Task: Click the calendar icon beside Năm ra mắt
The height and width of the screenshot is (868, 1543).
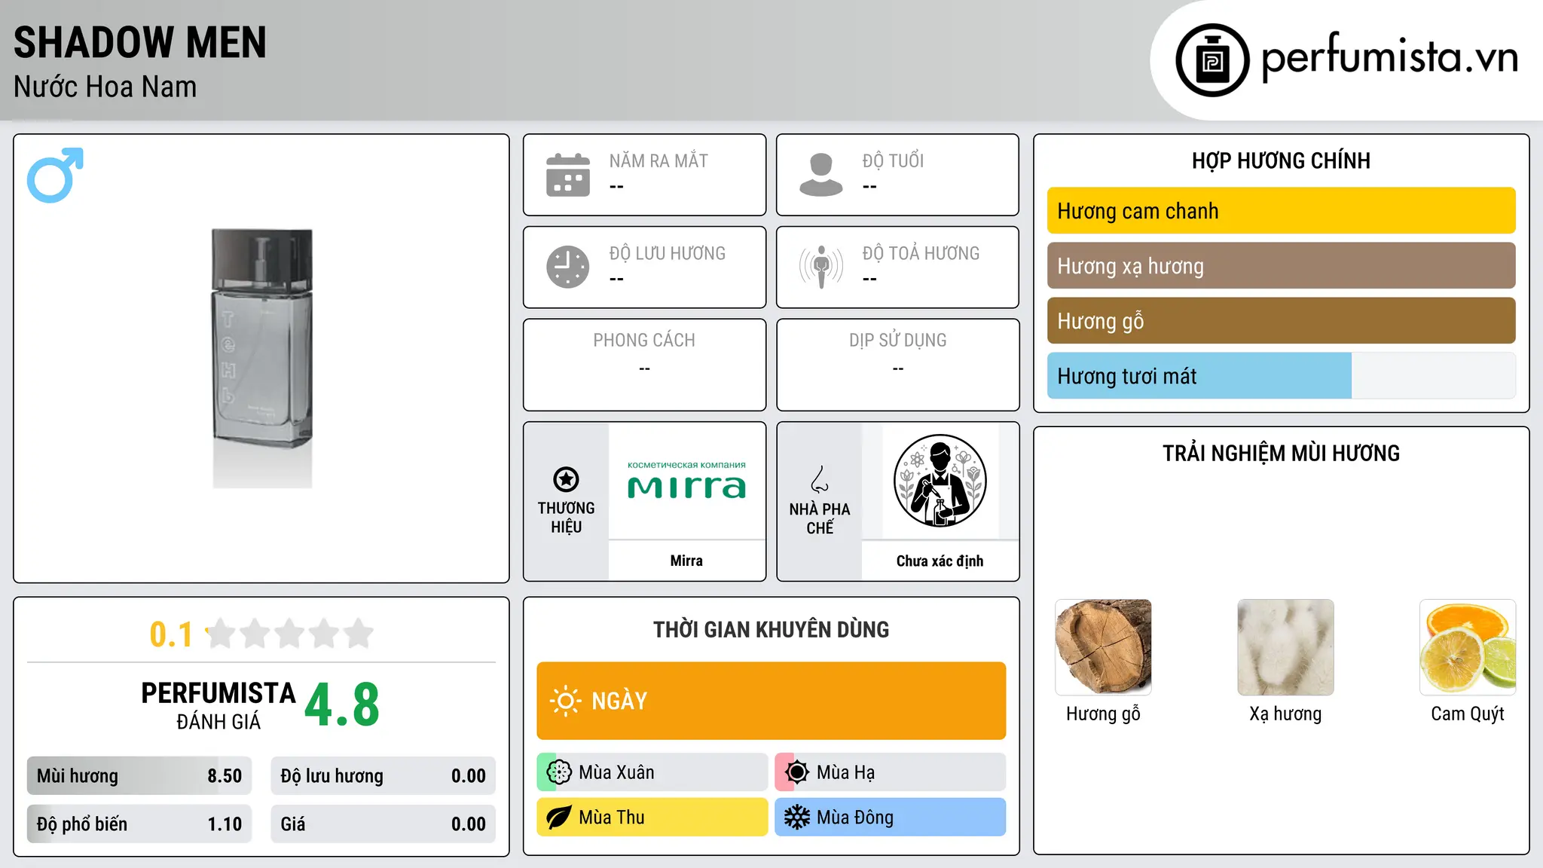Action: [x=568, y=175]
